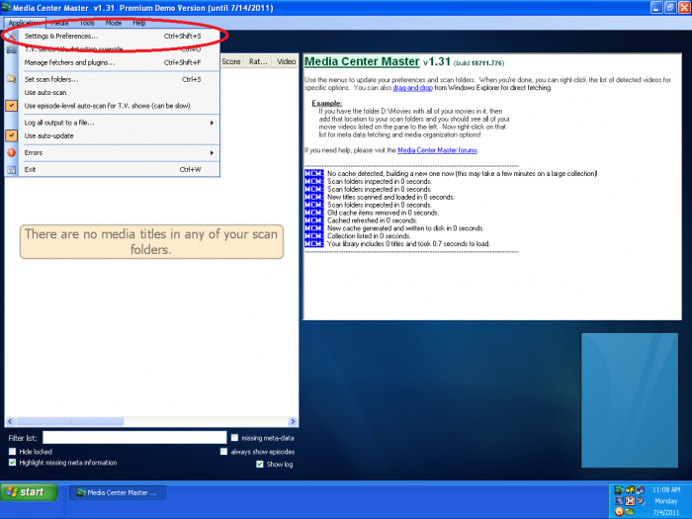
Task: Open the Media Center Master title link
Action: [x=362, y=61]
